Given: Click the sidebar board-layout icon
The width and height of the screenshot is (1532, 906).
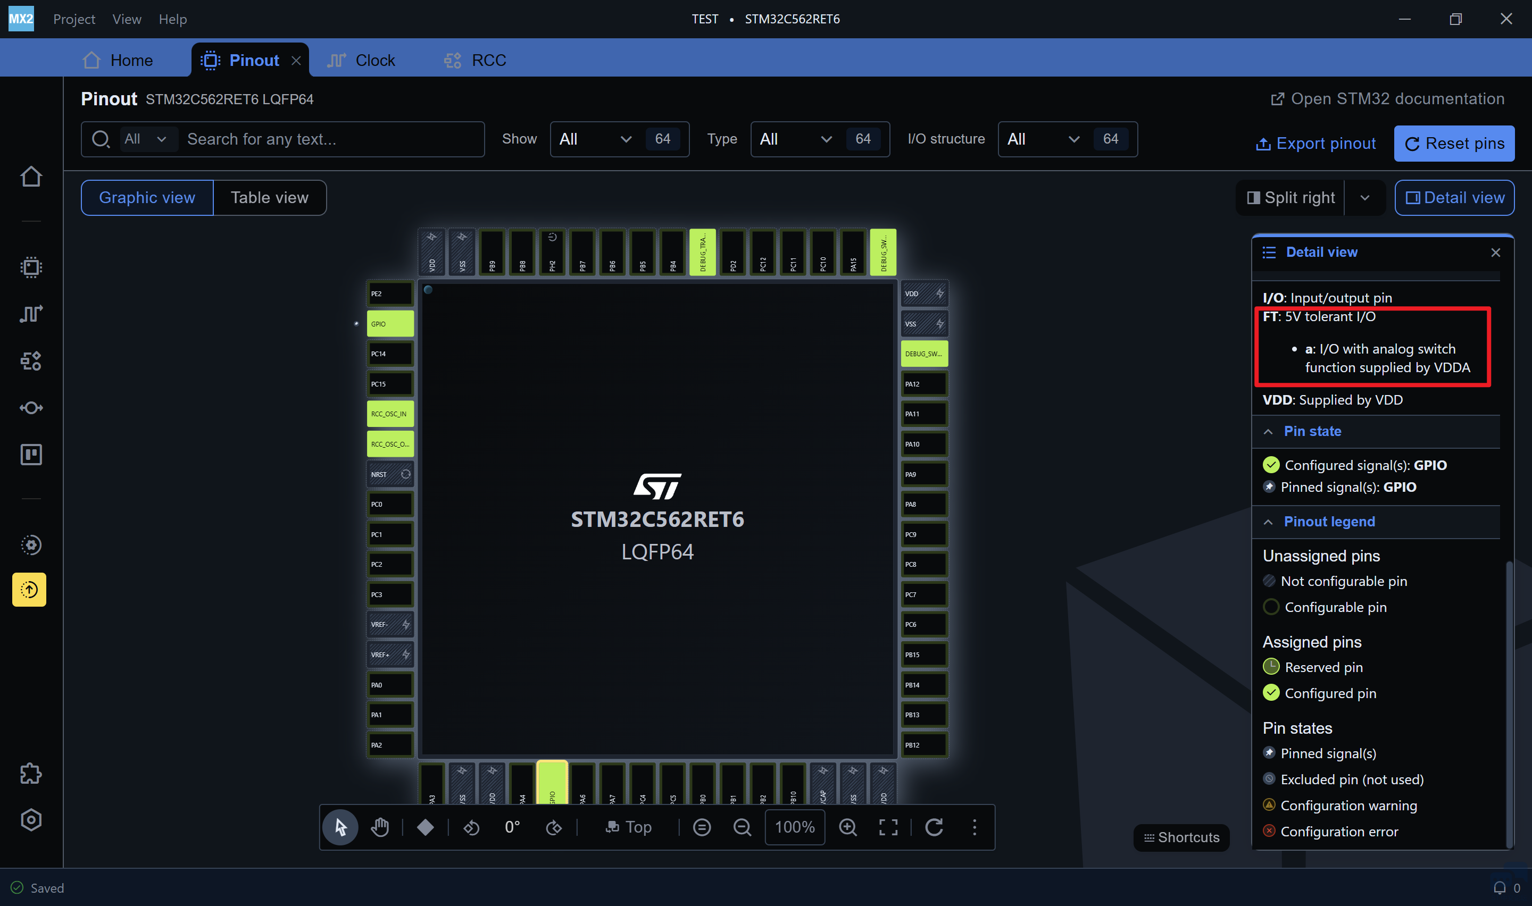Looking at the screenshot, I should [x=30, y=454].
